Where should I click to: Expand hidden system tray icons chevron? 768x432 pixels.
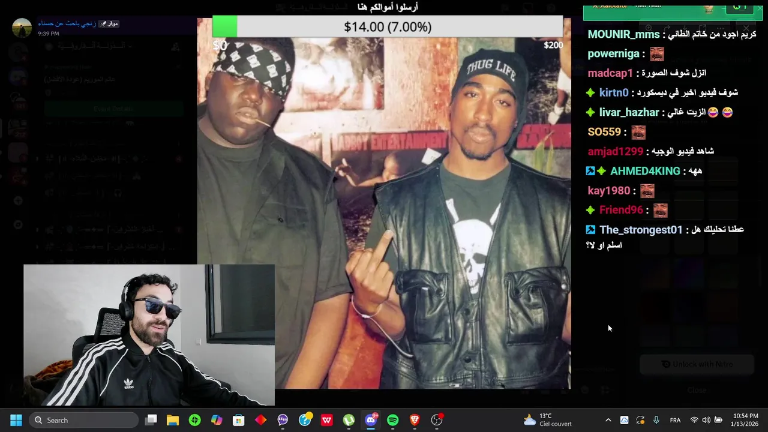[608, 420]
